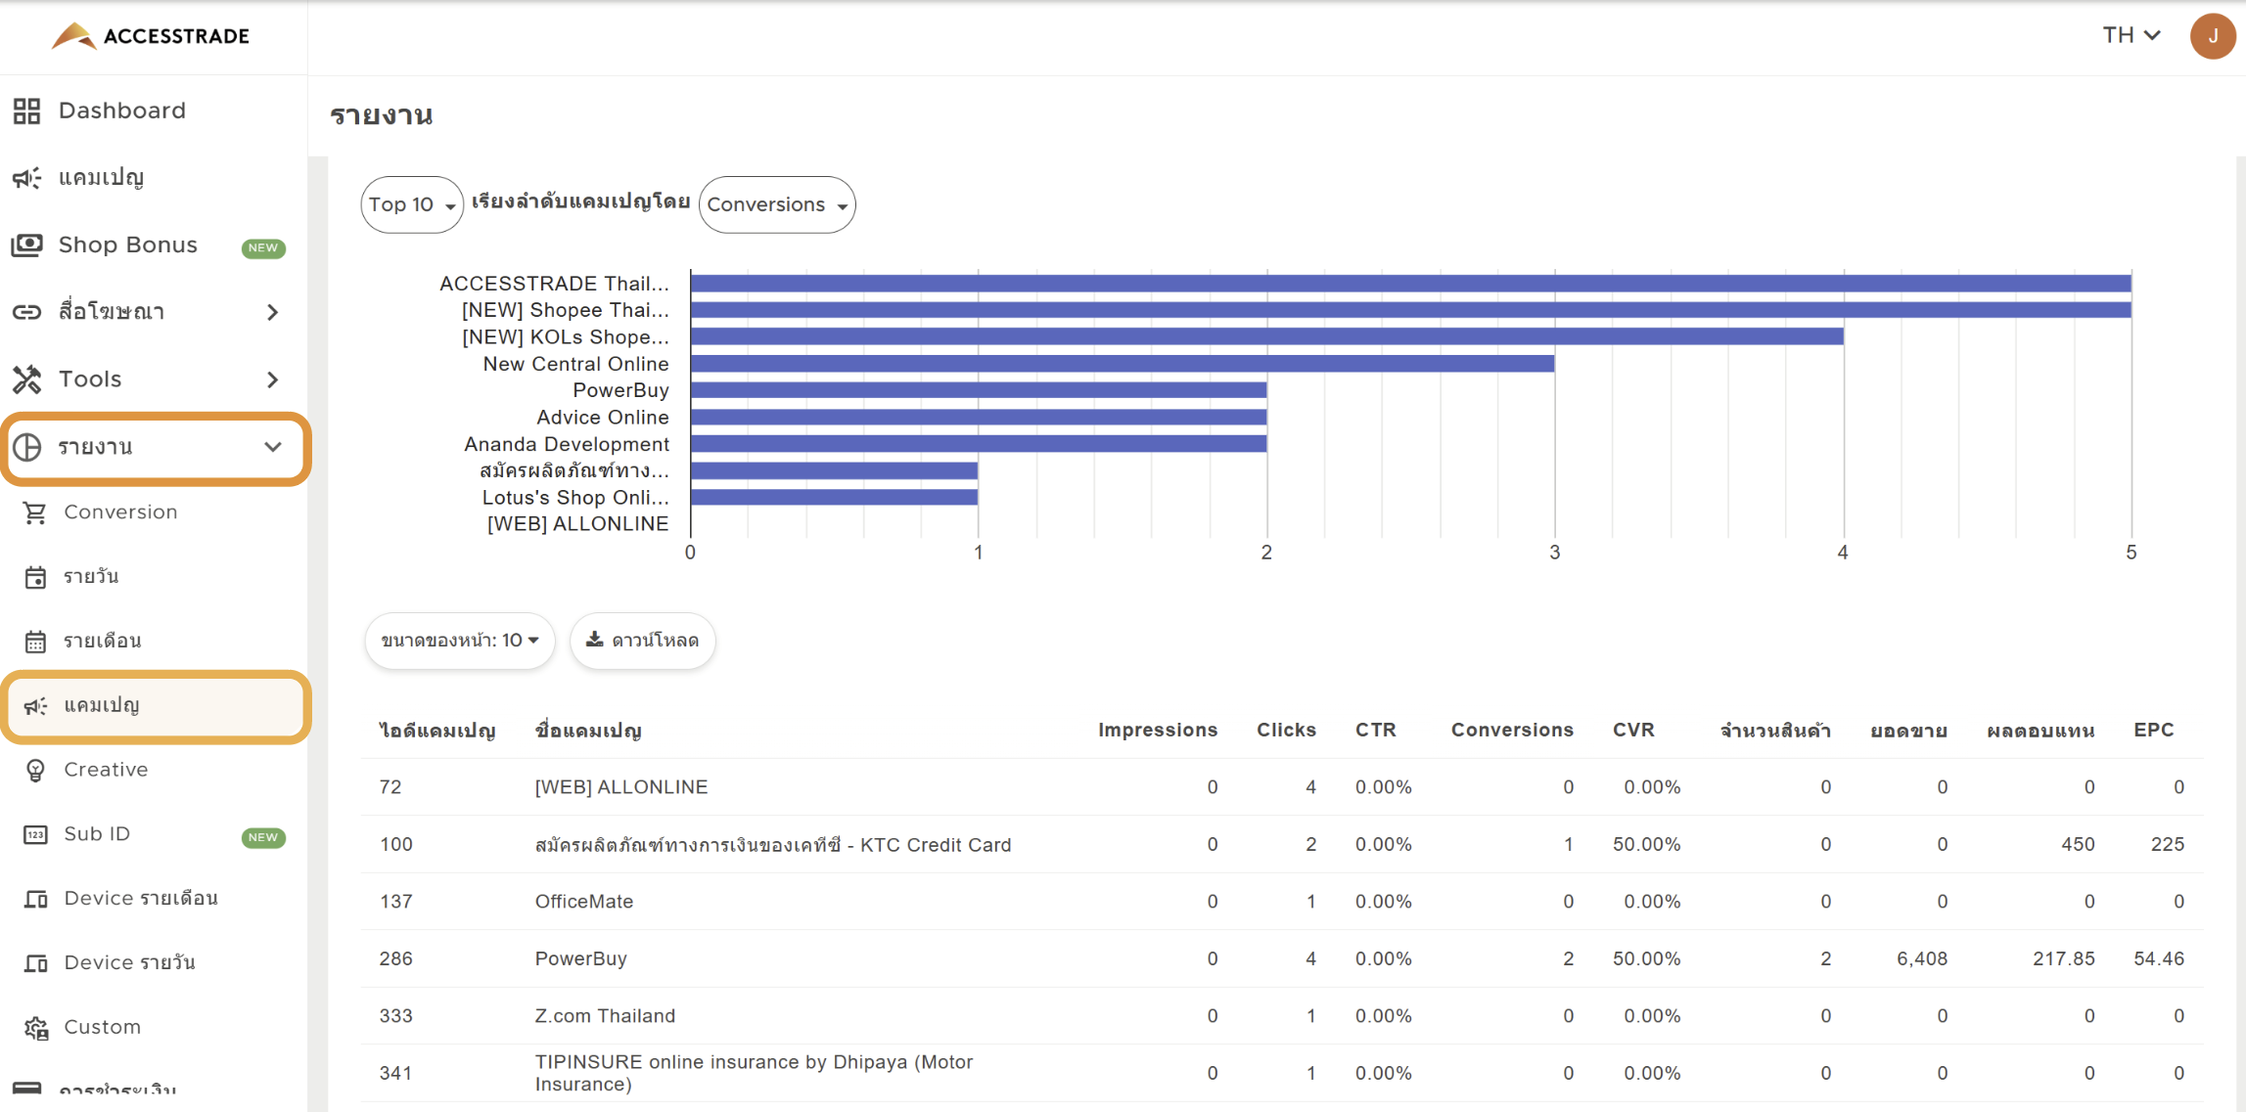Click the NEW badge next to Sub ID
This screenshot has height=1112, width=2246.
click(x=263, y=837)
